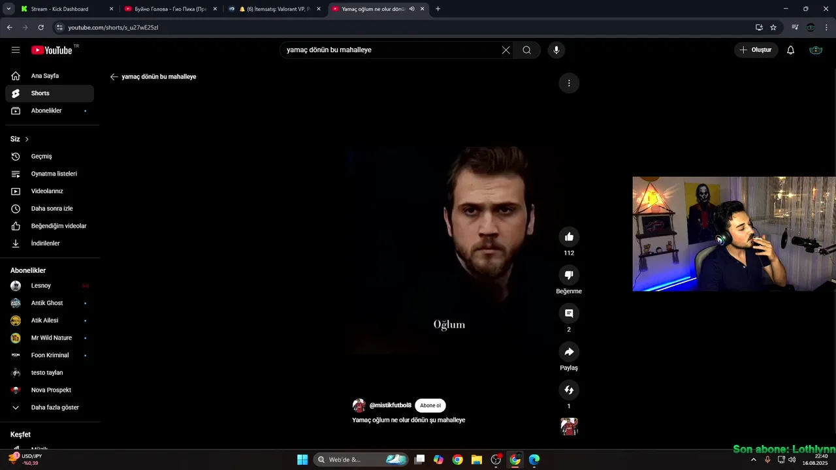
Task: Clear the search box text
Action: coord(506,50)
